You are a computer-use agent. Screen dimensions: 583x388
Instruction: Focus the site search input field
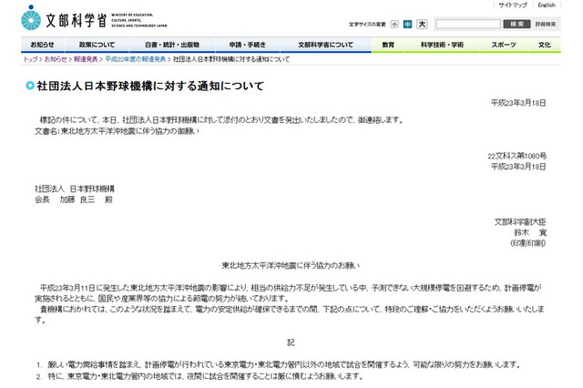tap(468, 25)
